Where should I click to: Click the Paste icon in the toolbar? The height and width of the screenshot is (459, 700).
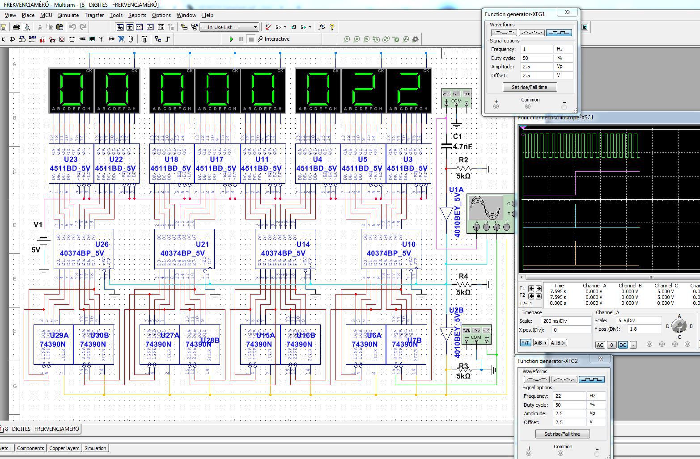(59, 27)
